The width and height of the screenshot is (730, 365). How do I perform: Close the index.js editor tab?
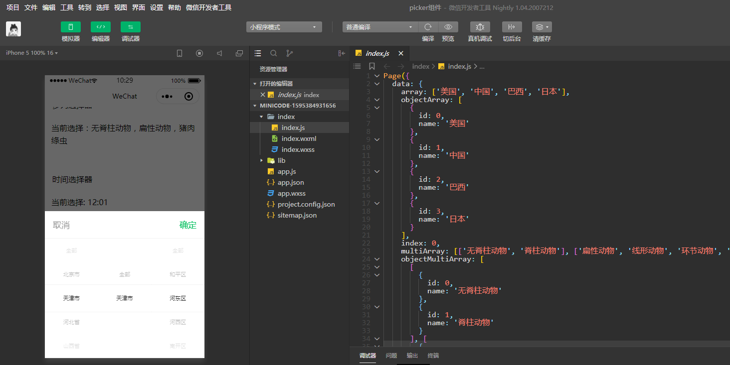[x=400, y=53]
